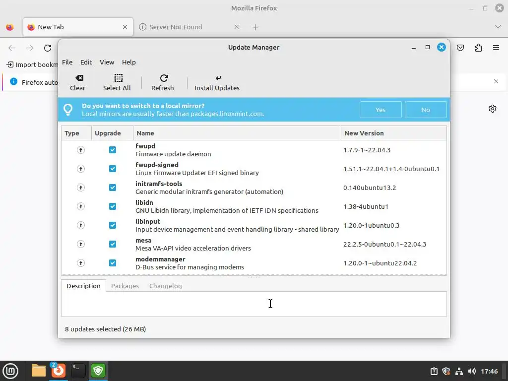Open a new Firefox tab with plus

pos(255,27)
